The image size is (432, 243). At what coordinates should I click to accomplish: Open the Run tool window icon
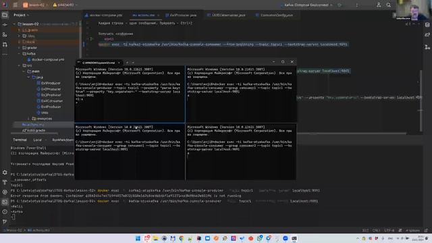[x=5, y=192]
